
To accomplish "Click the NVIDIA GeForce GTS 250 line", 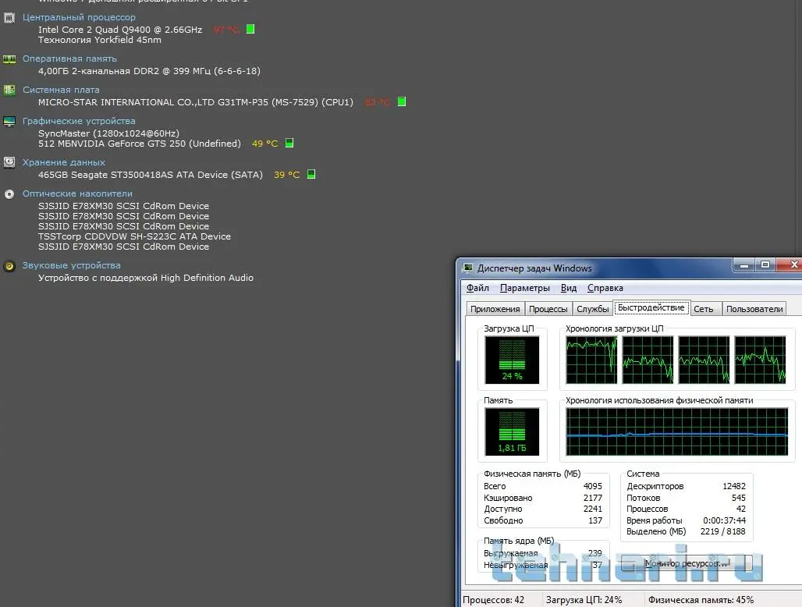I will point(140,144).
